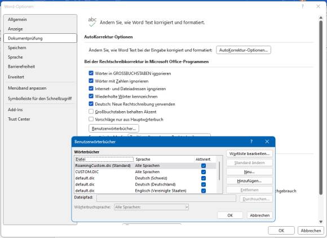327x238 pixels.
Task: Click scroll-down arrow of Word-Optionen scrollbar
Action: tap(321, 222)
